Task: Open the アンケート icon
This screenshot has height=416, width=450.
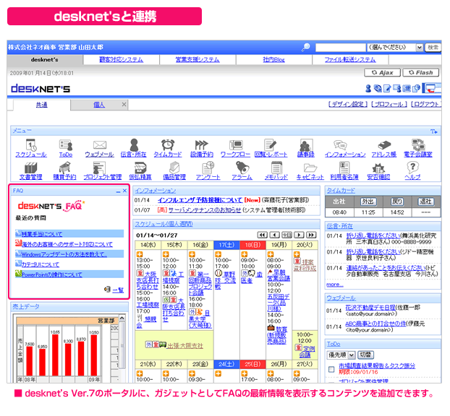Action: [x=208, y=168]
